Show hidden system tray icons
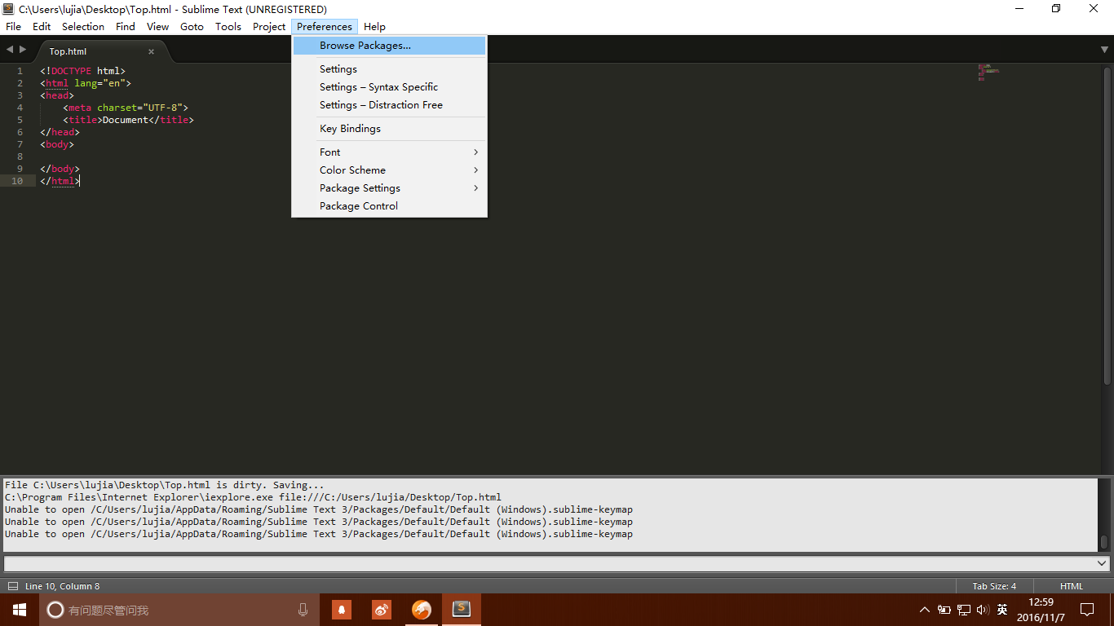This screenshot has width=1114, height=626. pos(924,610)
